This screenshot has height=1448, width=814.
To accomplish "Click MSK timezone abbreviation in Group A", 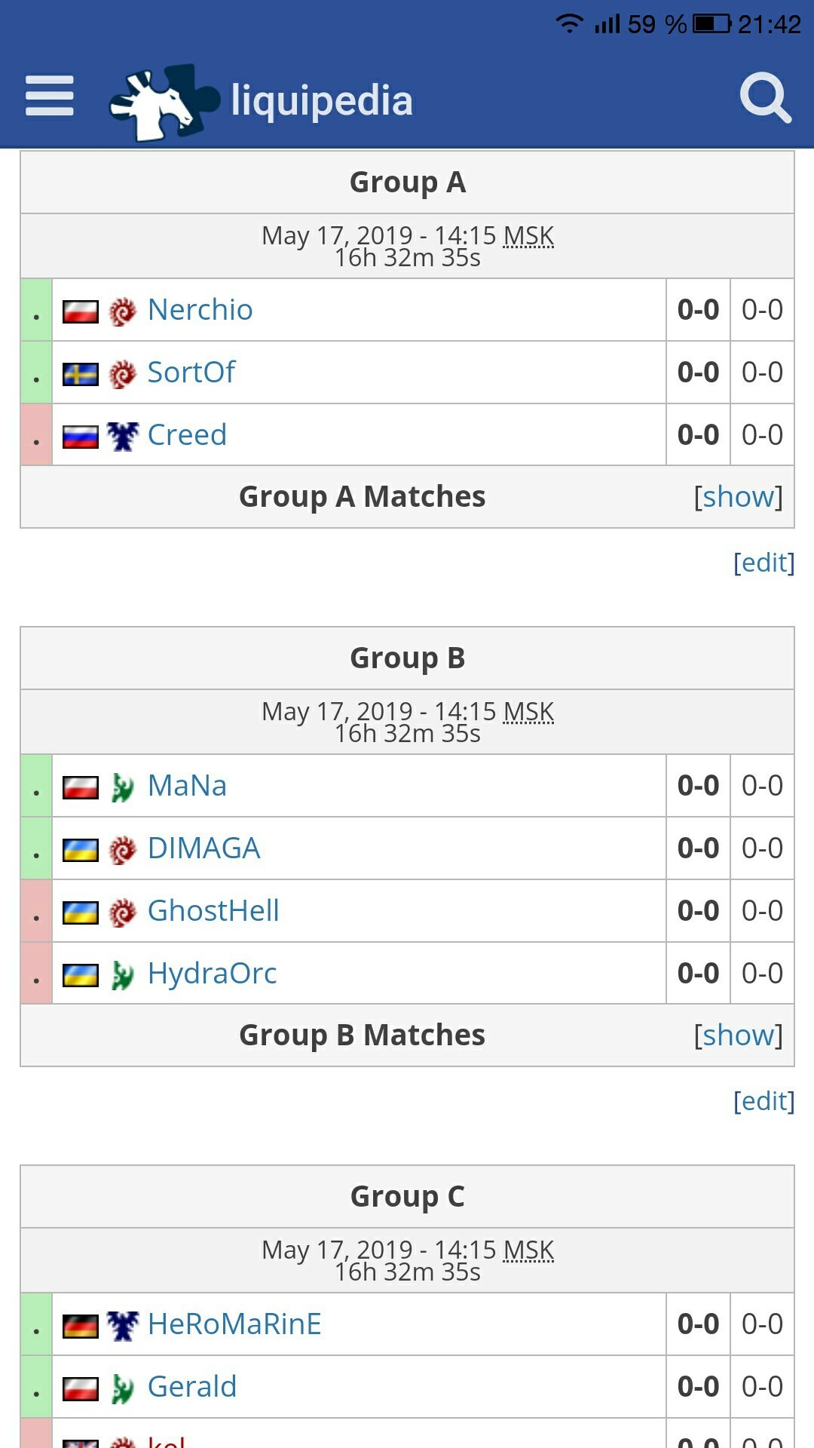I will tap(528, 236).
